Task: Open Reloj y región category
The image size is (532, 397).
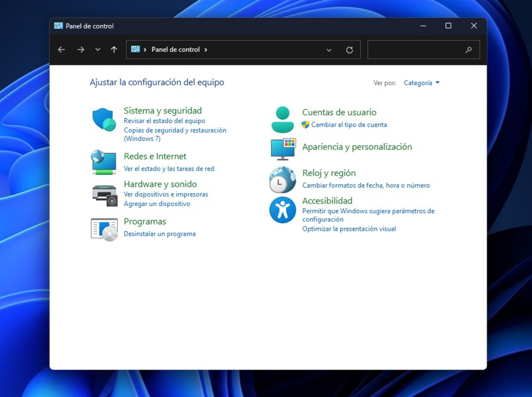Action: pyautogui.click(x=329, y=173)
